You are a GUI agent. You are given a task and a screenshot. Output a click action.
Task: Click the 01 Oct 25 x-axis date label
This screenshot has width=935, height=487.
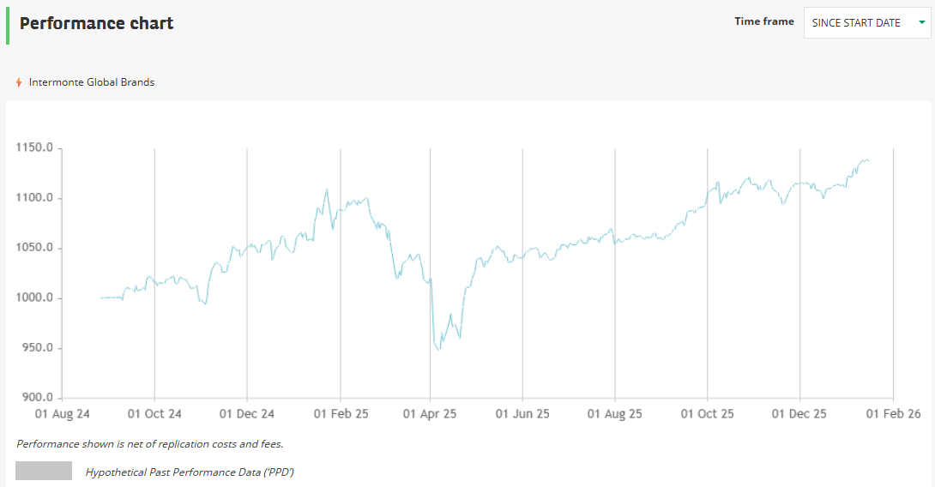(708, 414)
